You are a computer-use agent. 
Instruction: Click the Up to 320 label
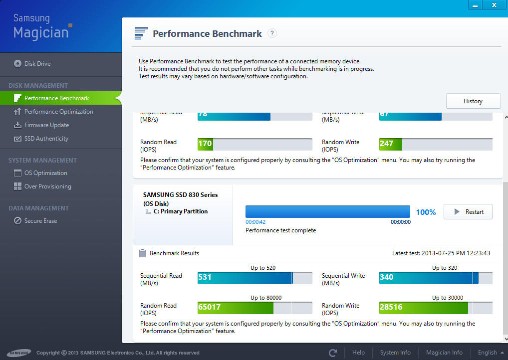pos(445,268)
